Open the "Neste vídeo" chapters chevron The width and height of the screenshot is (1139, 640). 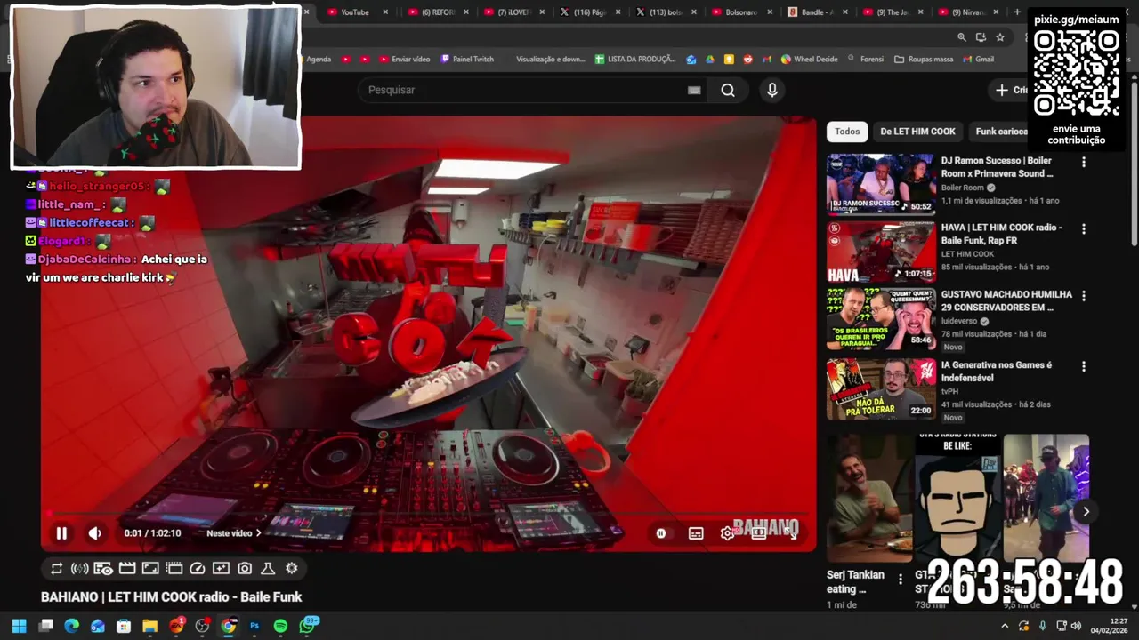pos(258,533)
